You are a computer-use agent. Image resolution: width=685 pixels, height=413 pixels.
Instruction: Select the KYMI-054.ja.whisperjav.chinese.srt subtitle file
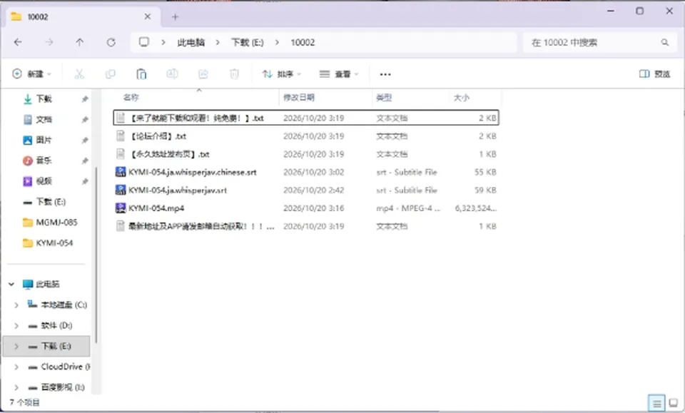pyautogui.click(x=306, y=172)
